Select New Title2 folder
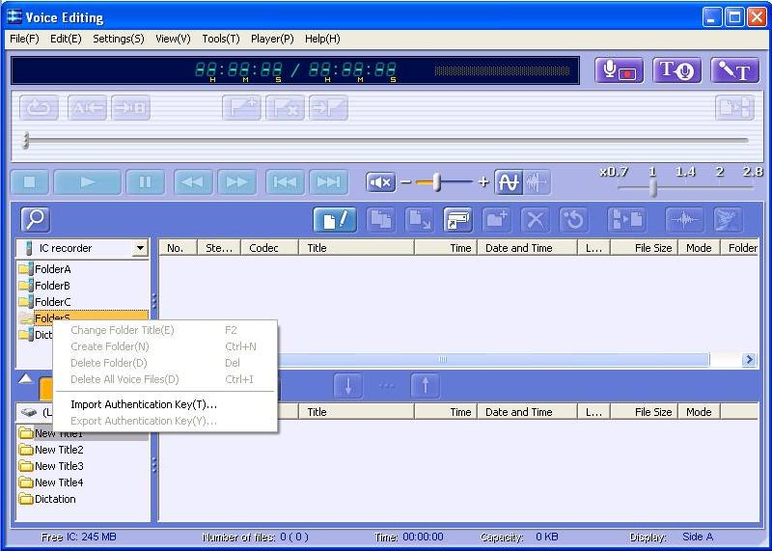Screen dimensions: 772x551 59,450
